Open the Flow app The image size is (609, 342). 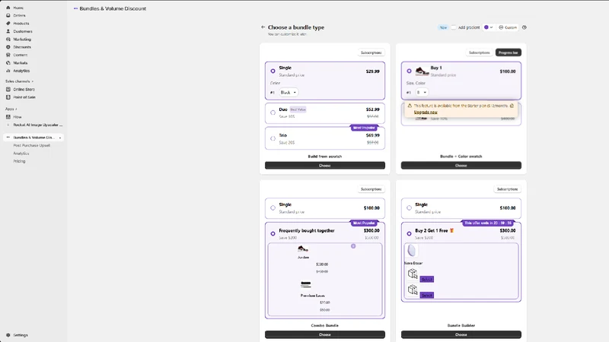[x=18, y=117]
